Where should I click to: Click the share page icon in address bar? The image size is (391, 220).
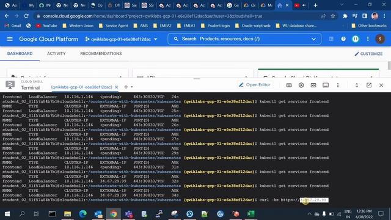click(x=323, y=16)
